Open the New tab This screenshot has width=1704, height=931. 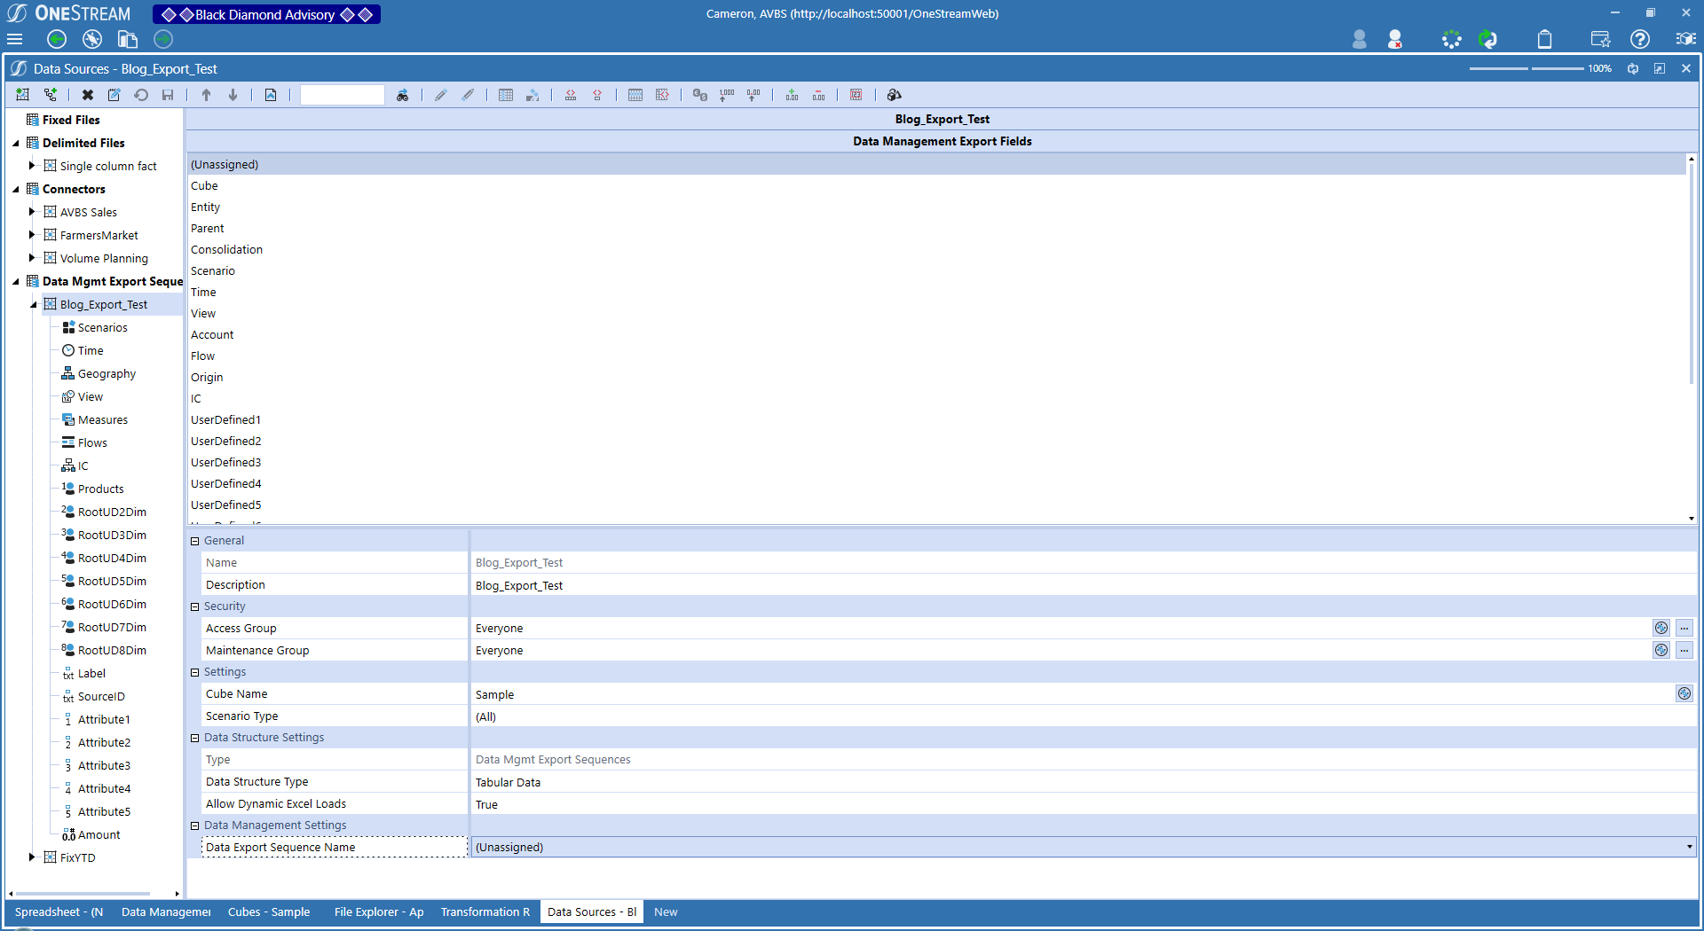(x=666, y=911)
